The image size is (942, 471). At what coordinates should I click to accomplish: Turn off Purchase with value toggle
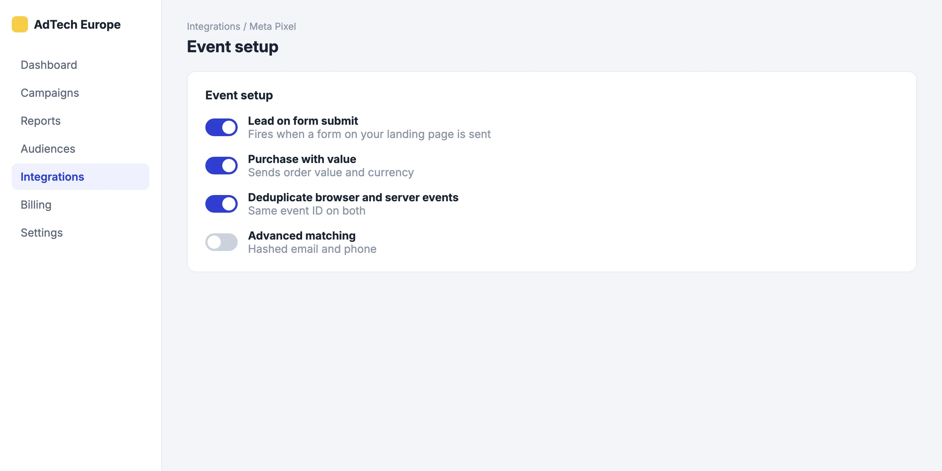(x=222, y=166)
